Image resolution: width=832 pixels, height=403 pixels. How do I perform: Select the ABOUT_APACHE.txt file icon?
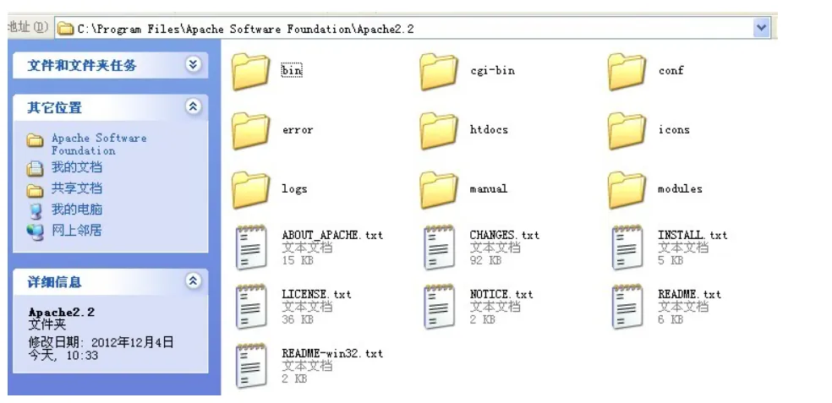[251, 247]
